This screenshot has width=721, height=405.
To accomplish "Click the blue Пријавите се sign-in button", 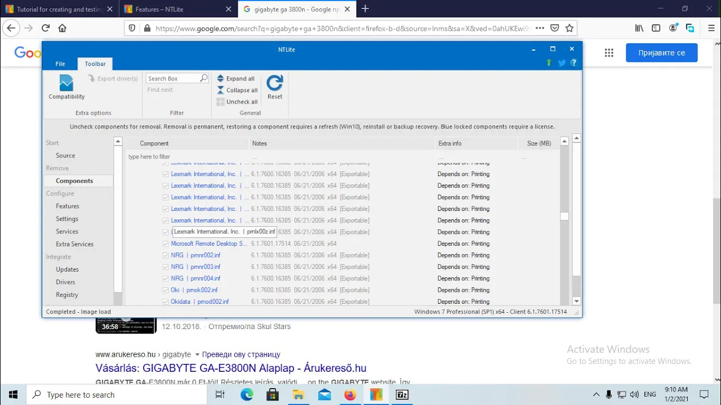I will point(662,53).
